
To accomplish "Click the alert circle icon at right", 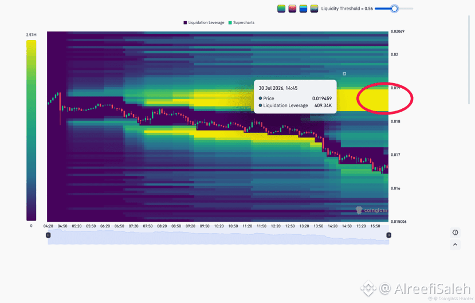I will (455, 233).
